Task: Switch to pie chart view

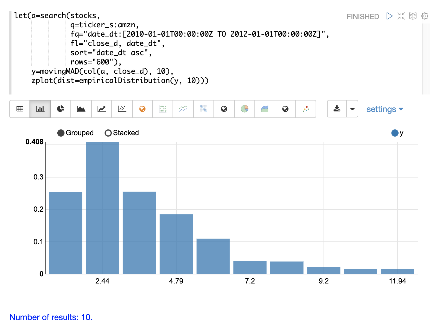Action: coord(61,109)
